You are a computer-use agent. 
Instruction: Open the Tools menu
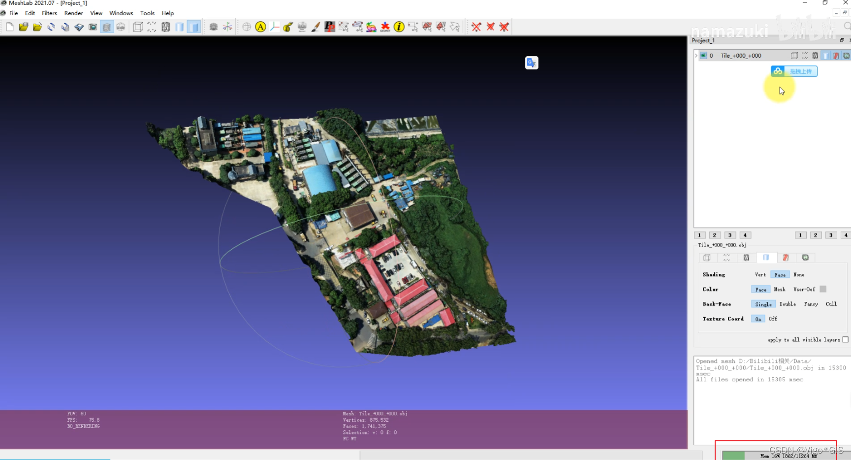coord(147,13)
